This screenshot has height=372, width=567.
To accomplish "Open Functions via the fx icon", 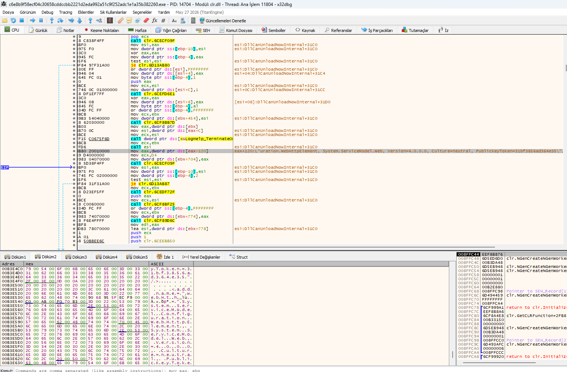I will pyautogui.click(x=155, y=20).
